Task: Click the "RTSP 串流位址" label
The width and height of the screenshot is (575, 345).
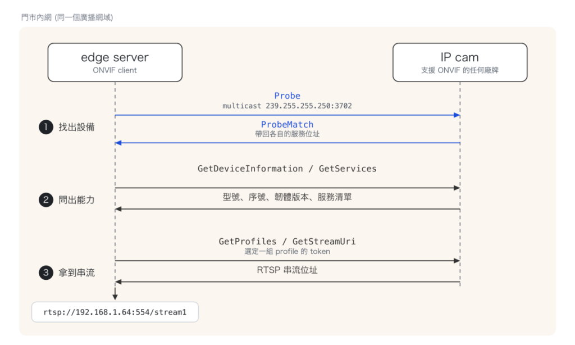Action: 287,270
